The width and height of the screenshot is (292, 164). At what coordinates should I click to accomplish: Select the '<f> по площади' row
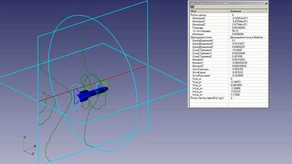click(229, 31)
